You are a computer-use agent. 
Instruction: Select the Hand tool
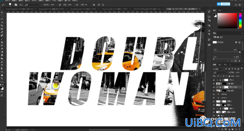pos(2,75)
